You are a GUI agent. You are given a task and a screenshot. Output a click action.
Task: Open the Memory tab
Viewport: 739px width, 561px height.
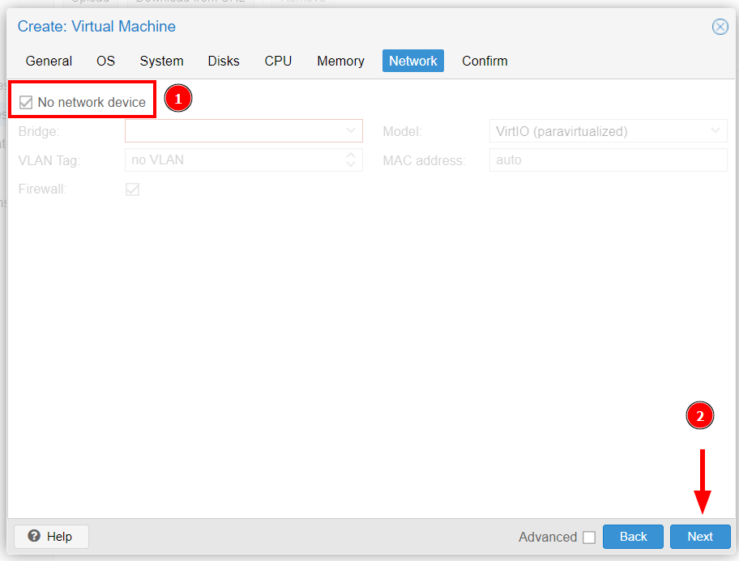click(340, 61)
